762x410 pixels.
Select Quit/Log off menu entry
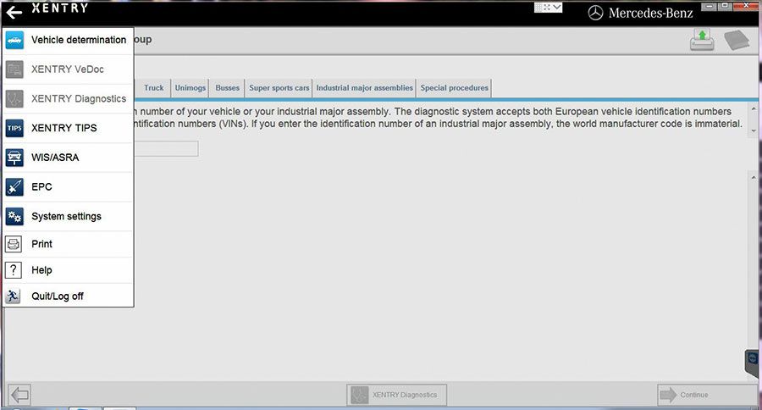[68, 296]
